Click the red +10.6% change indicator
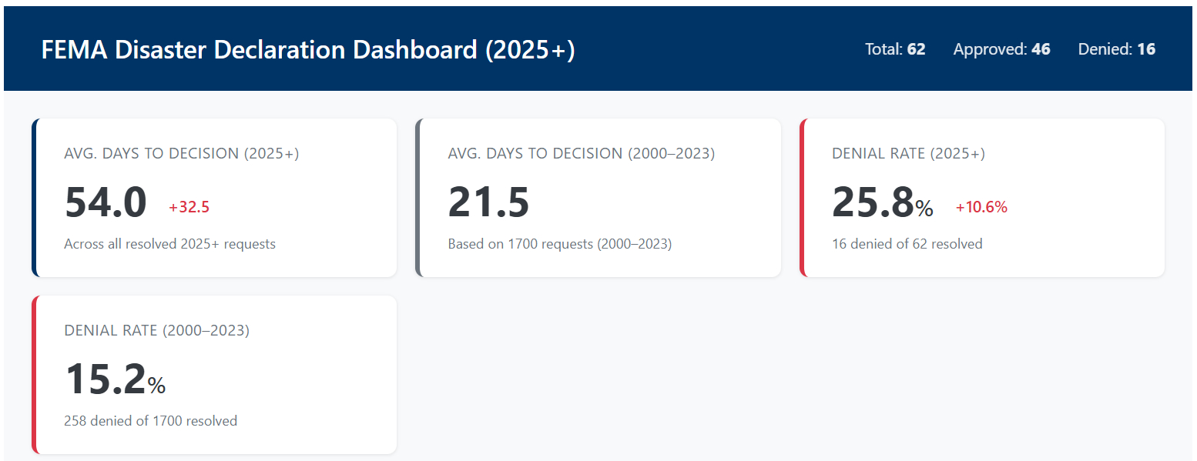1197x461 pixels. [x=981, y=207]
